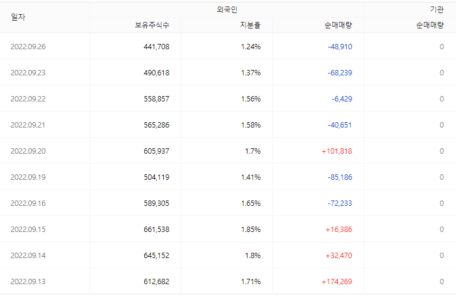
Task: Select date 2022.09.20
Action: point(28,151)
